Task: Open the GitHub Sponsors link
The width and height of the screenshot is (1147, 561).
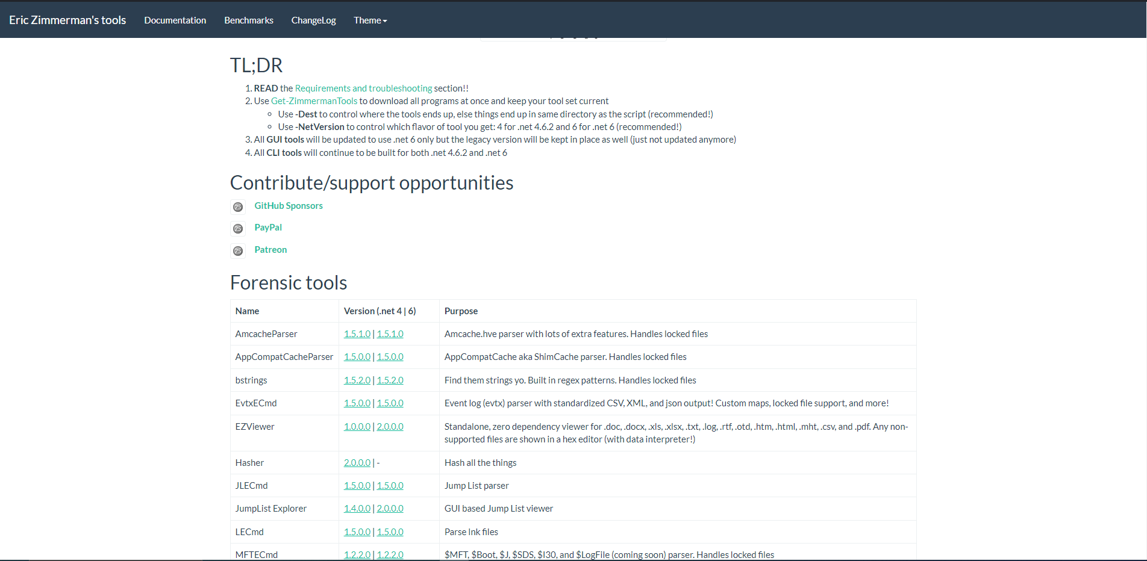Action: coord(289,206)
